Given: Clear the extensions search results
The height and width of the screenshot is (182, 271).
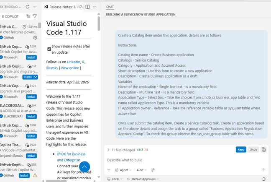Looking at the screenshot, I should [x=28, y=16].
